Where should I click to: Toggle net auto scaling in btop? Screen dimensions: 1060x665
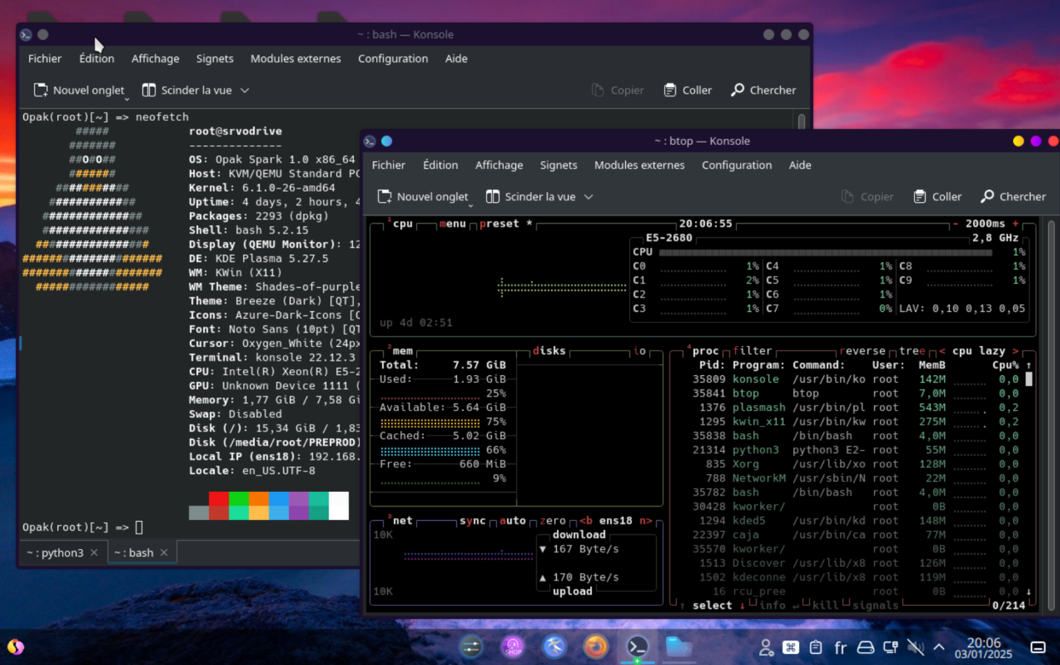512,520
